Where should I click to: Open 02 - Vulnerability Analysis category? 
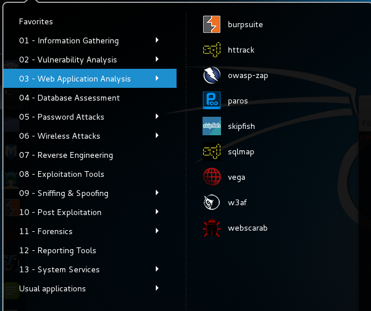point(90,60)
